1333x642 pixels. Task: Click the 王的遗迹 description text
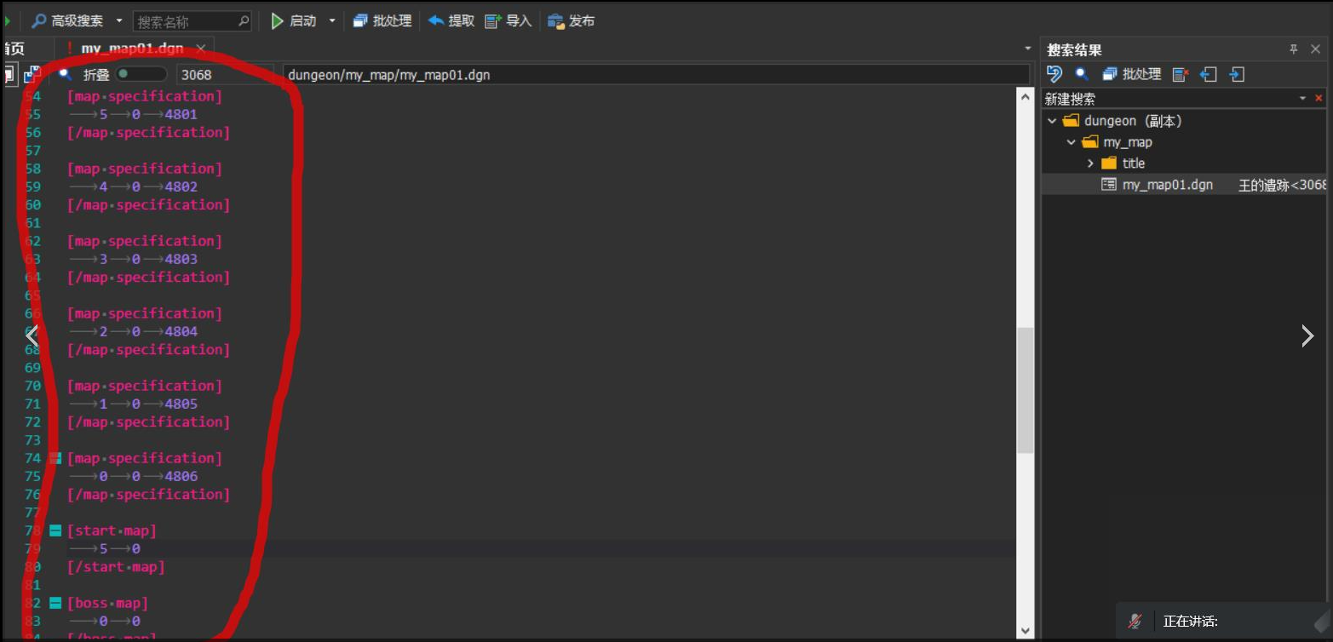(x=1282, y=185)
